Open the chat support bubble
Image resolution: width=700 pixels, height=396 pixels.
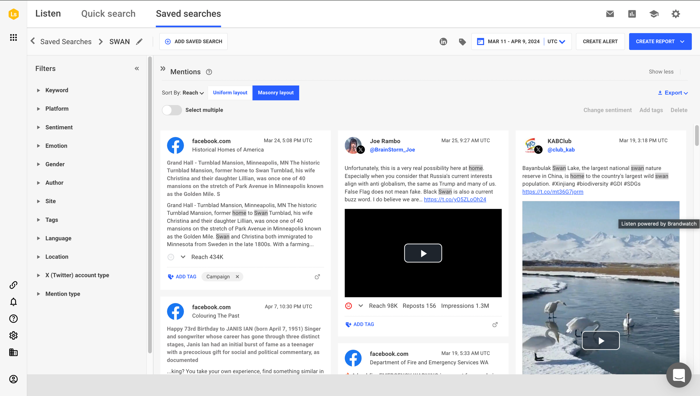point(679,375)
